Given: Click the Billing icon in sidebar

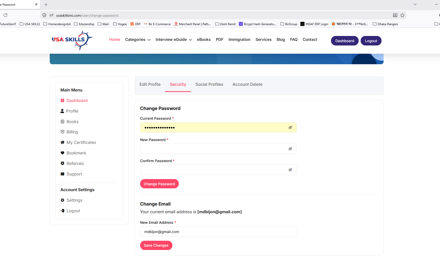Looking at the screenshot, I should (62, 132).
